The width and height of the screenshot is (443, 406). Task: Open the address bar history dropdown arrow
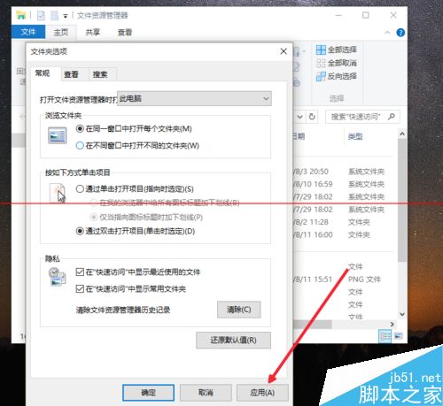299,117
